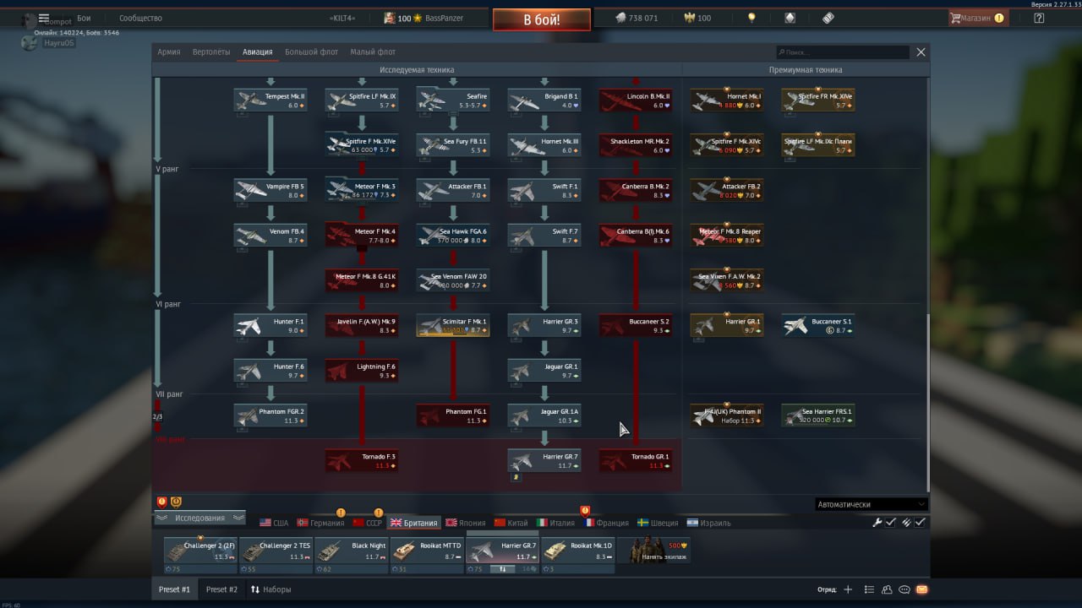Open the contacts people icon
This screenshot has width=1082, height=608.
click(x=888, y=589)
